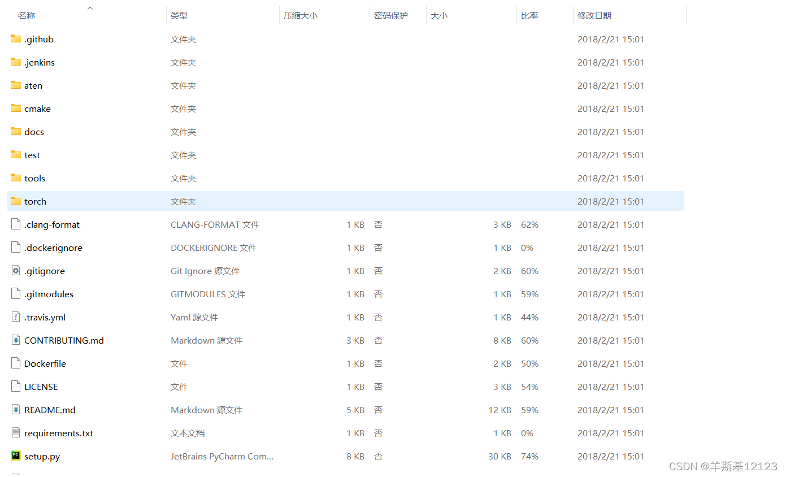Click the 8 KB size of CONTRIBUTING.md
Image resolution: width=786 pixels, height=477 pixels.
click(x=502, y=340)
